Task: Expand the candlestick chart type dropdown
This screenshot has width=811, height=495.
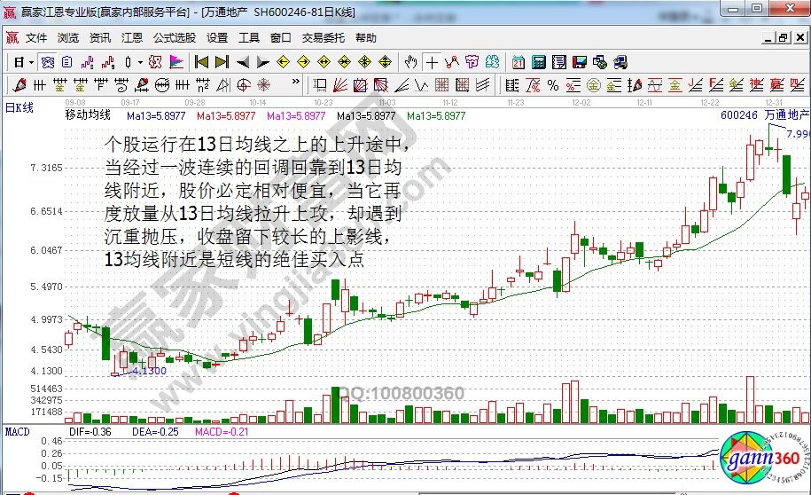Action: tap(140, 62)
